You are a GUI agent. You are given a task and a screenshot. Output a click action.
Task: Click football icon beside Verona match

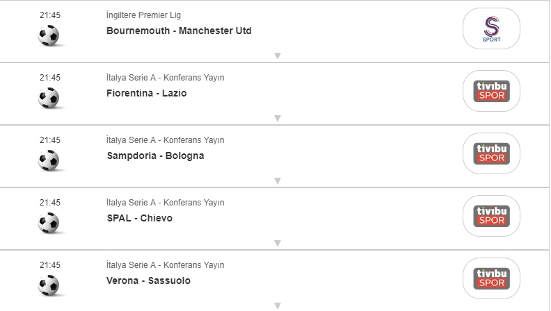(49, 285)
